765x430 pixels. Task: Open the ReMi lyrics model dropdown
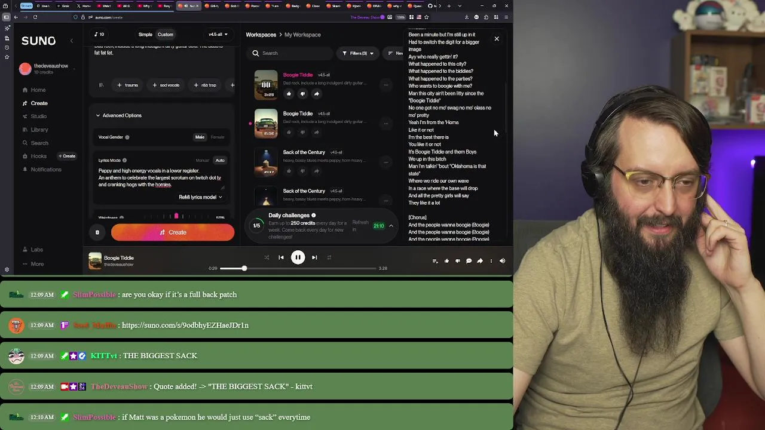tap(200, 197)
